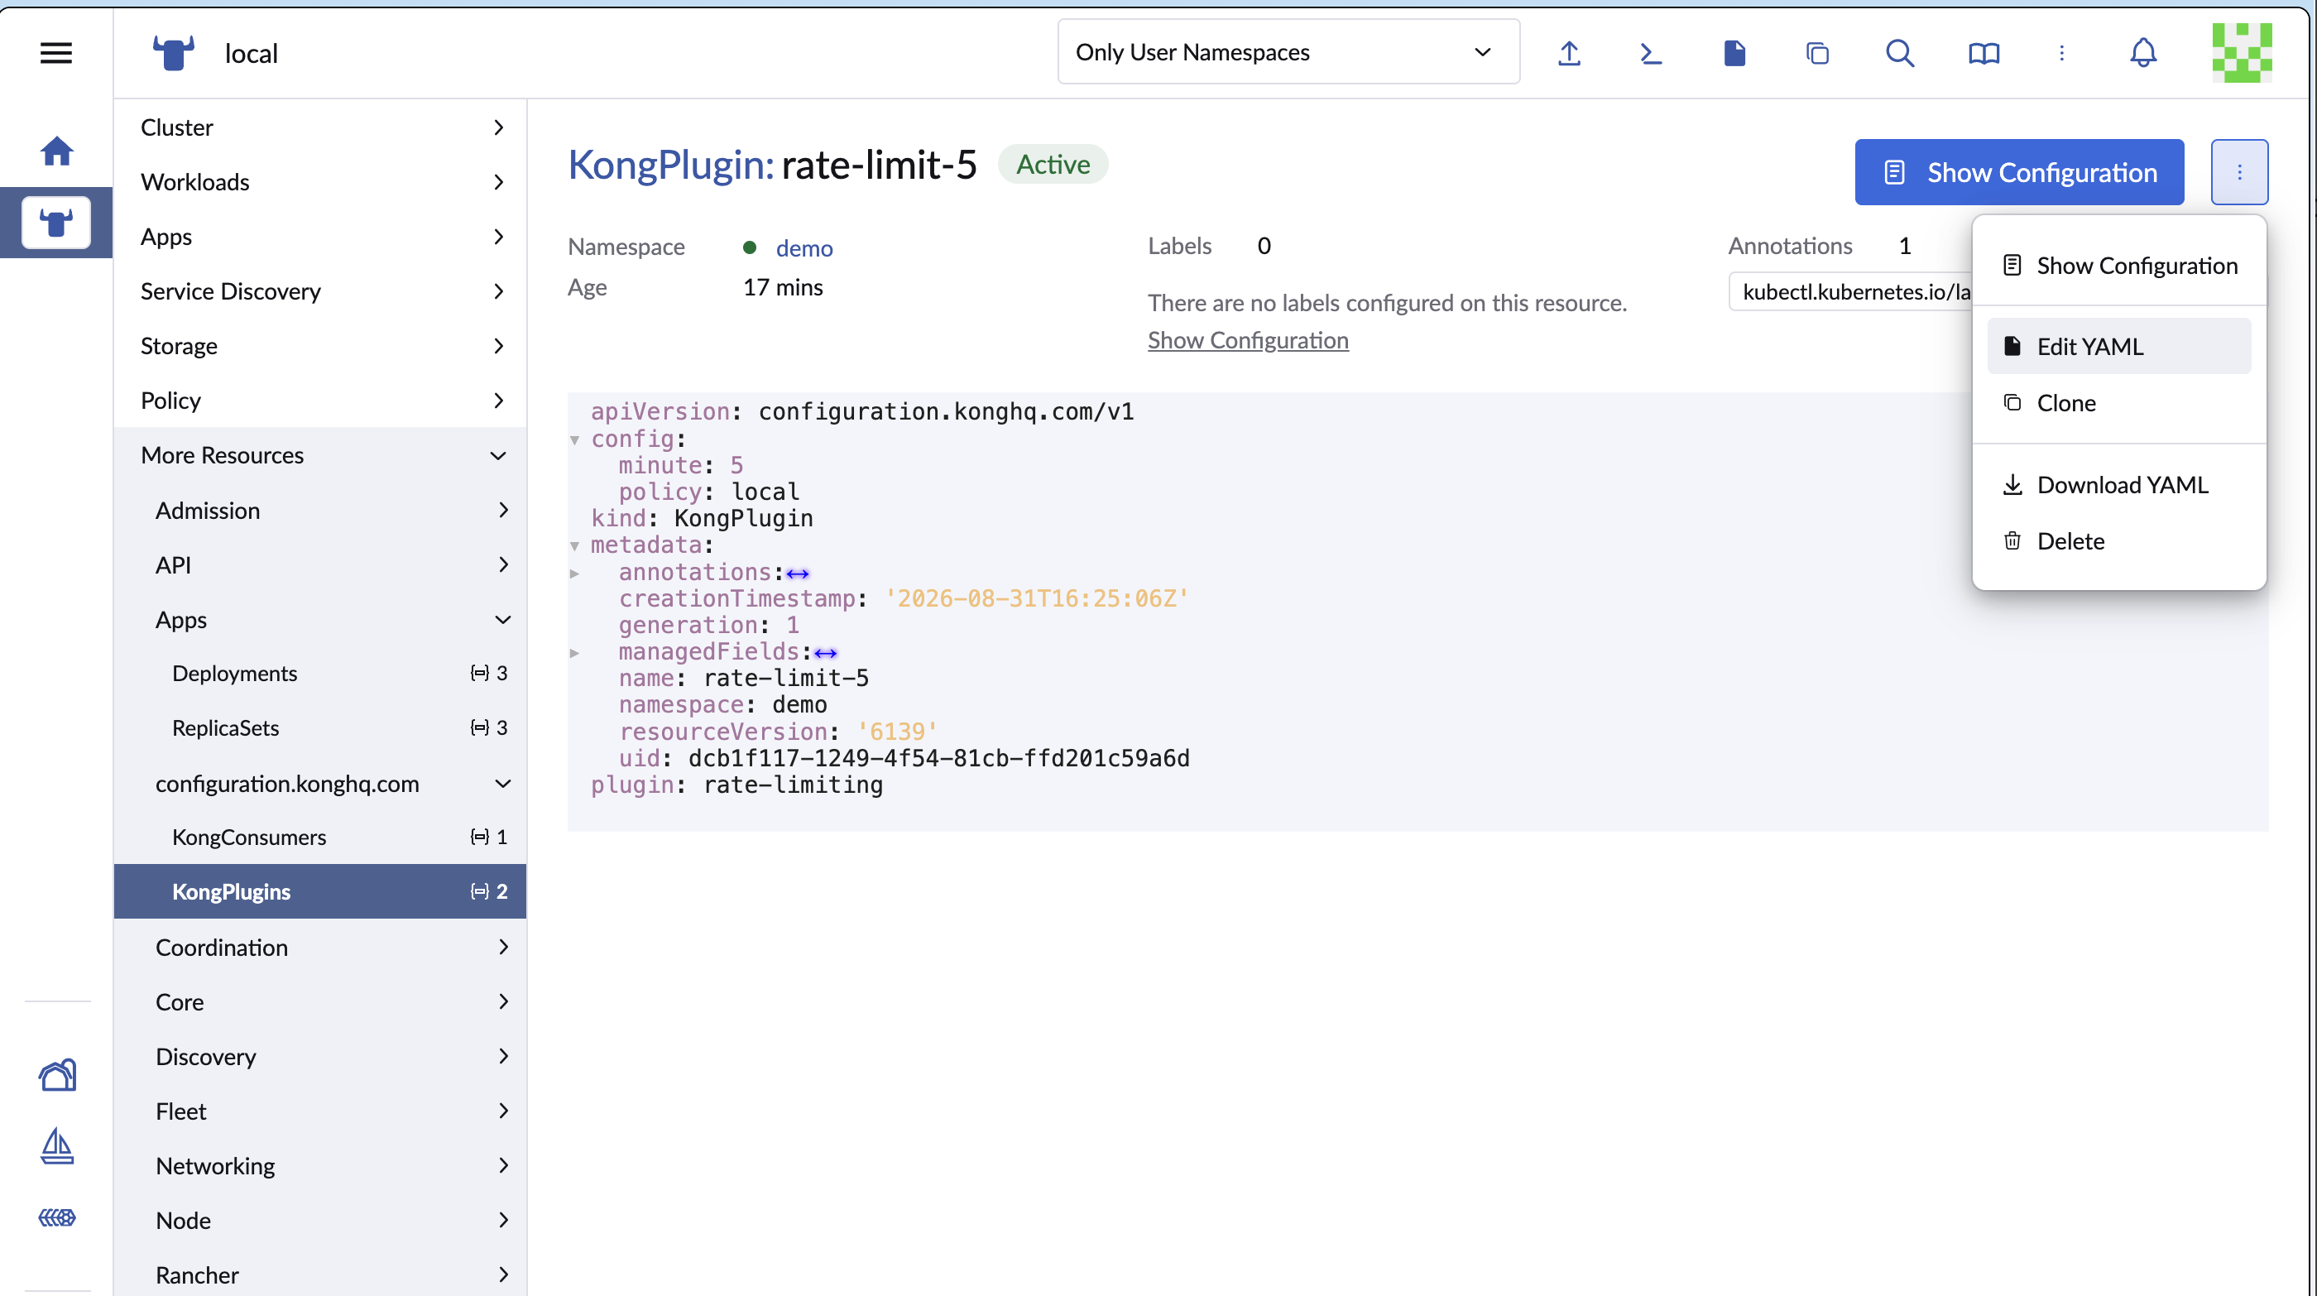Collapse the configuration.konghq.com group
Image resolution: width=2317 pixels, height=1296 pixels.
point(319,784)
